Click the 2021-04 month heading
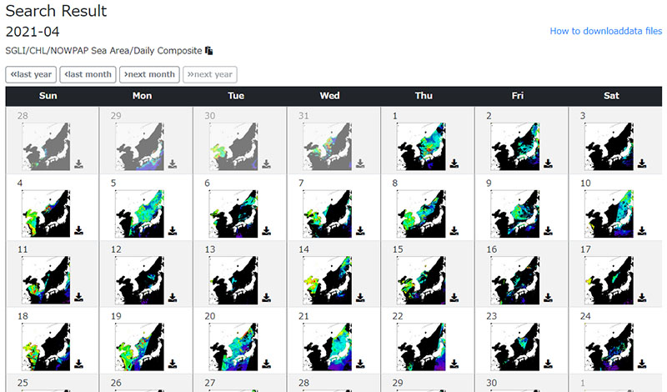The height and width of the screenshot is (392, 667). (x=33, y=32)
